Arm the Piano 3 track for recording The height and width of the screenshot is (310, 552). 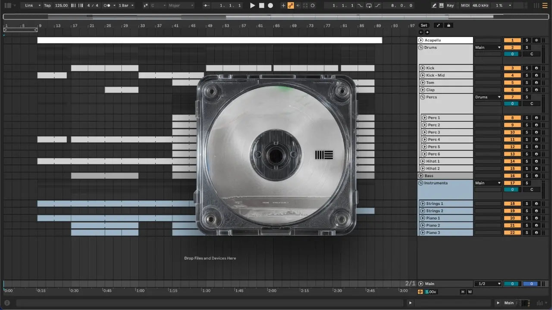pyautogui.click(x=536, y=232)
